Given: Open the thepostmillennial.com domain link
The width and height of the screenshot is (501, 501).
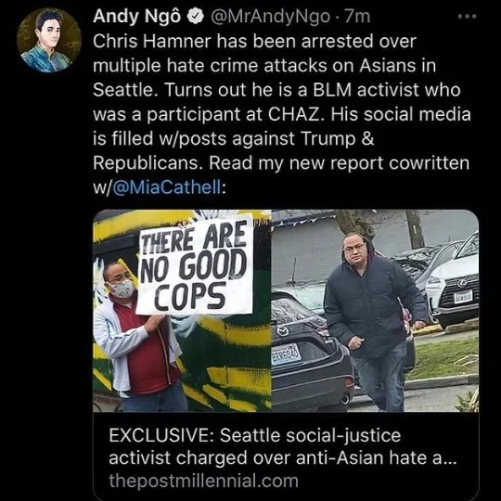Looking at the screenshot, I should (203, 481).
